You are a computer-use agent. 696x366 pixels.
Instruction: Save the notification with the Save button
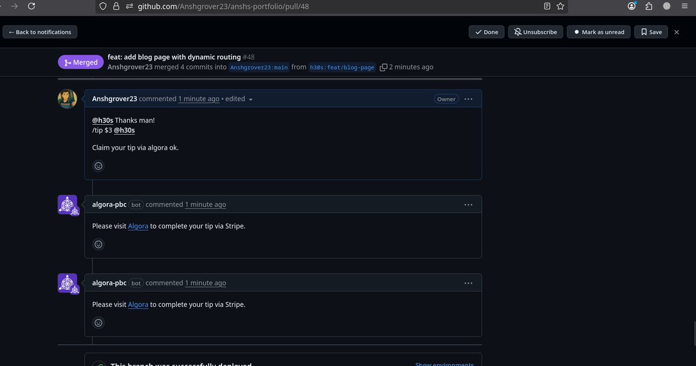651,32
